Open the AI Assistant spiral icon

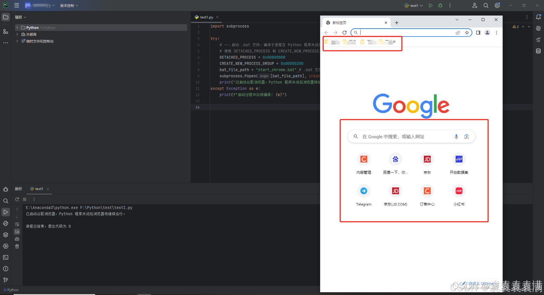point(539,28)
